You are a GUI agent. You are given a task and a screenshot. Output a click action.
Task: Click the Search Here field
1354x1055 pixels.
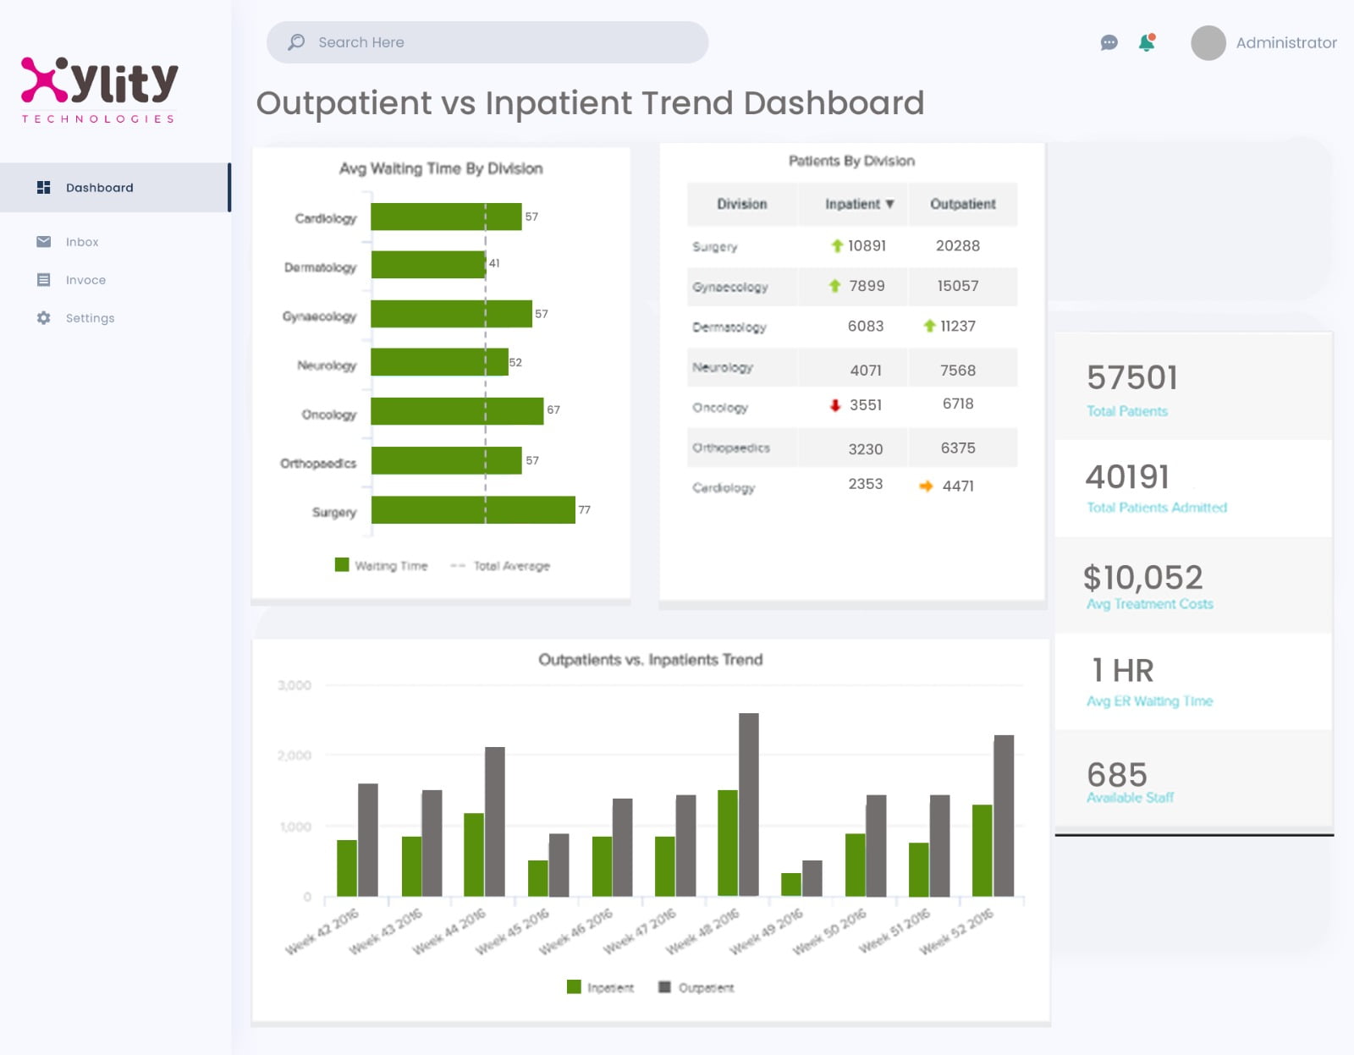[487, 42]
